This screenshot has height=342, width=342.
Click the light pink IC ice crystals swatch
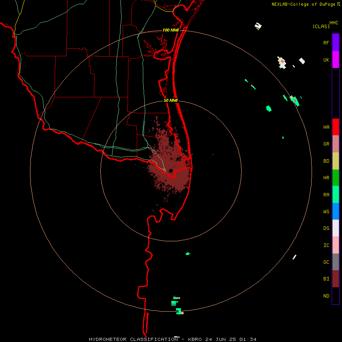coord(336,245)
